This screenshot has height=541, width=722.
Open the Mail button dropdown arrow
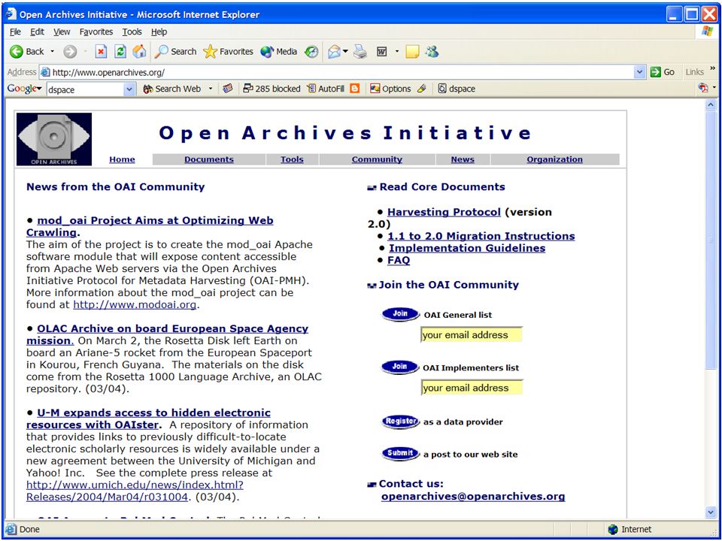(x=345, y=52)
